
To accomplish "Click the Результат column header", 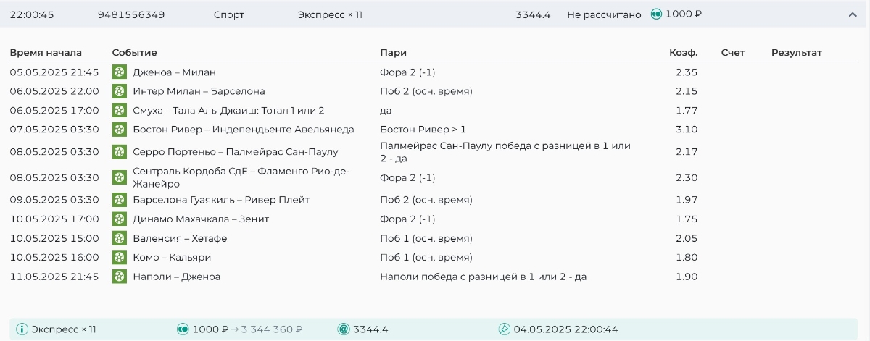I will 796,53.
